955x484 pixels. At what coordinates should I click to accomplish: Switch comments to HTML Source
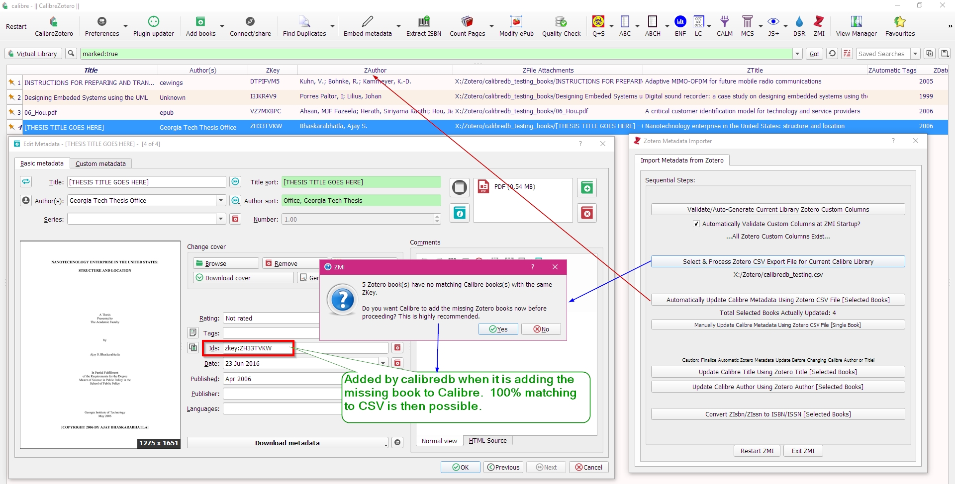pyautogui.click(x=487, y=441)
